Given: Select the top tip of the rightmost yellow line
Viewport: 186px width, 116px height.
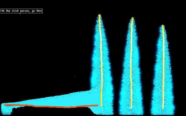Looking at the screenshot, I should [x=163, y=25].
